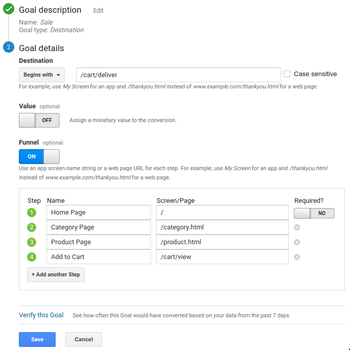Open the Begins with match type dropdown
Image resolution: width=350 pixels, height=350 pixels.
click(42, 75)
